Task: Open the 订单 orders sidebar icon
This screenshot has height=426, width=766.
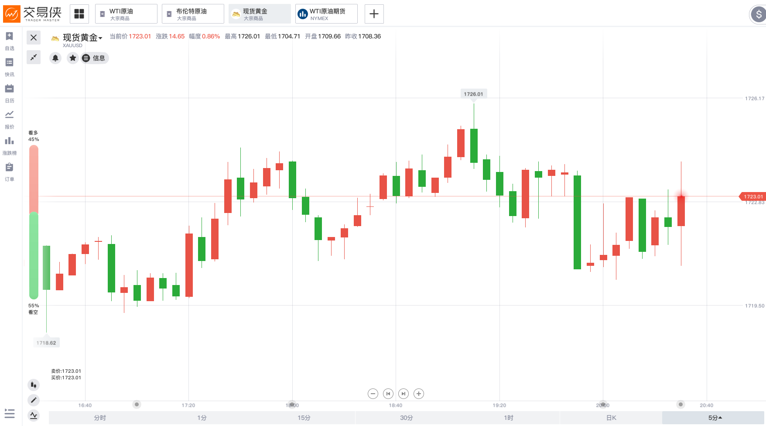Action: click(9, 172)
